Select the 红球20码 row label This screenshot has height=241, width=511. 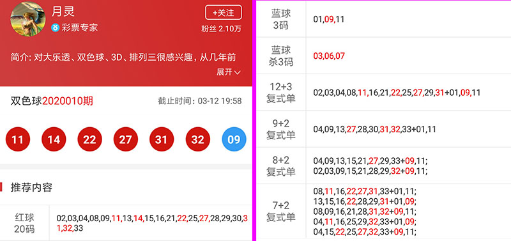(x=24, y=223)
